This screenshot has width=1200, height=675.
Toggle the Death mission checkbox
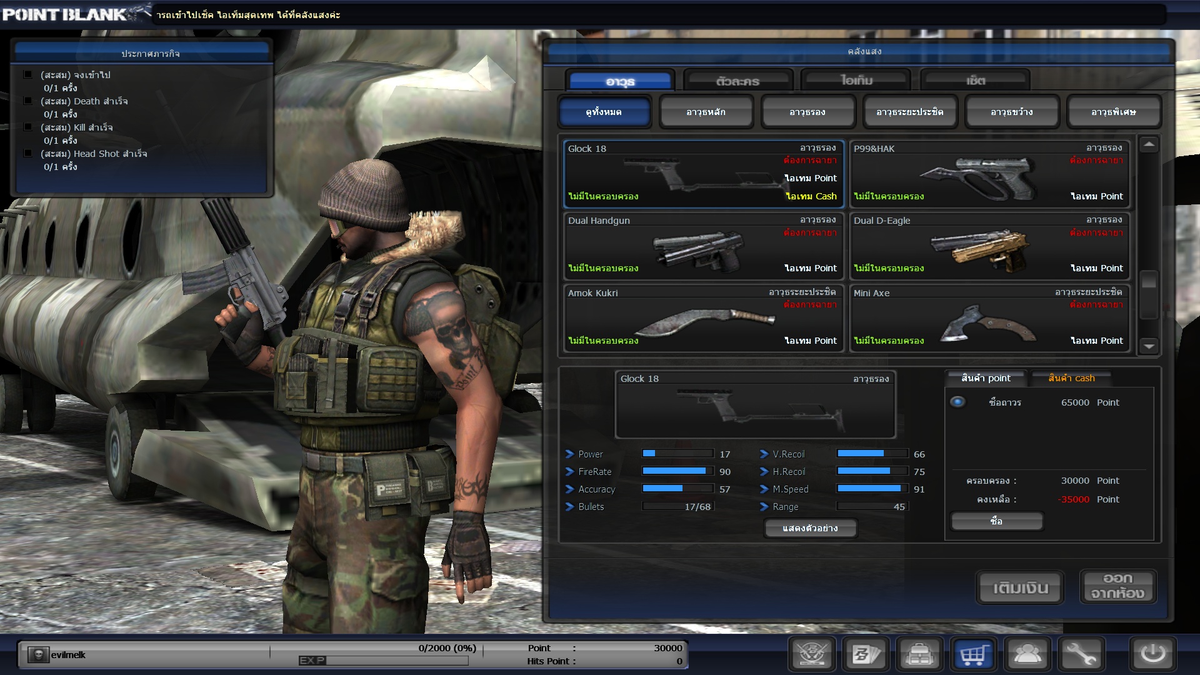[27, 101]
